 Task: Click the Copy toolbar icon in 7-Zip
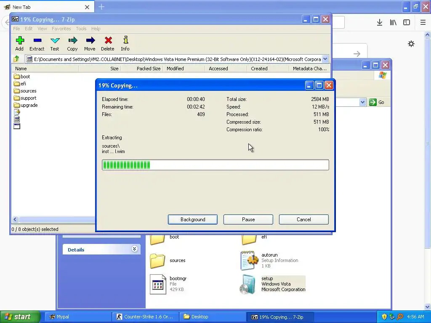pos(72,40)
